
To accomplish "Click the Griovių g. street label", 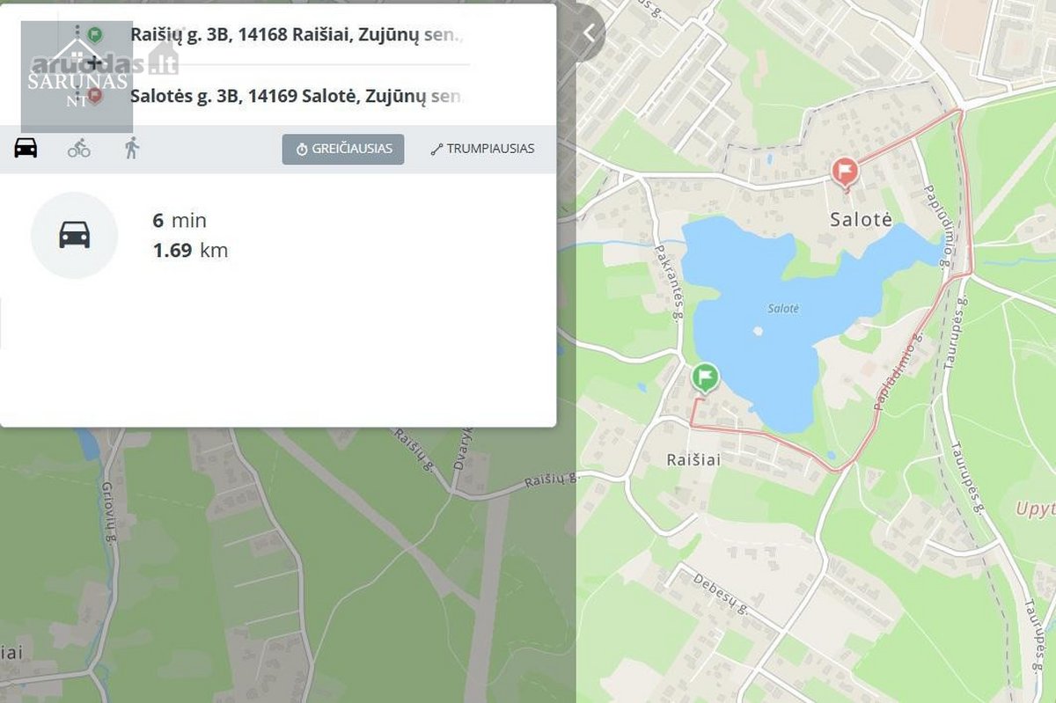I will point(110,511).
